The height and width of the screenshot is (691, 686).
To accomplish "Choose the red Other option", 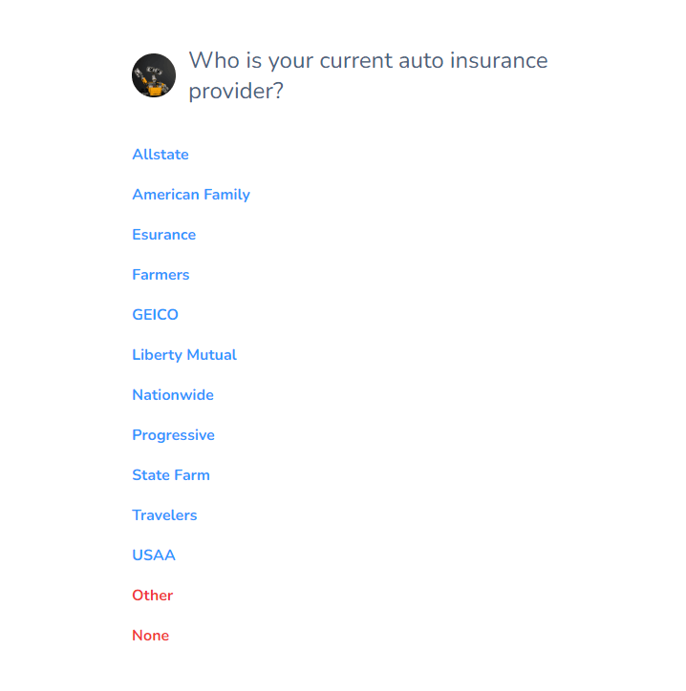I will pyautogui.click(x=153, y=596).
